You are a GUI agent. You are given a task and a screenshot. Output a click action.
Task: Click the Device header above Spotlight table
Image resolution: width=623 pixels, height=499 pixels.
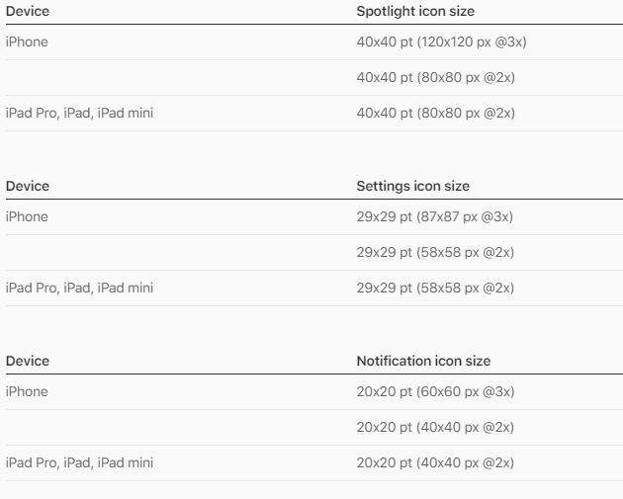(28, 11)
